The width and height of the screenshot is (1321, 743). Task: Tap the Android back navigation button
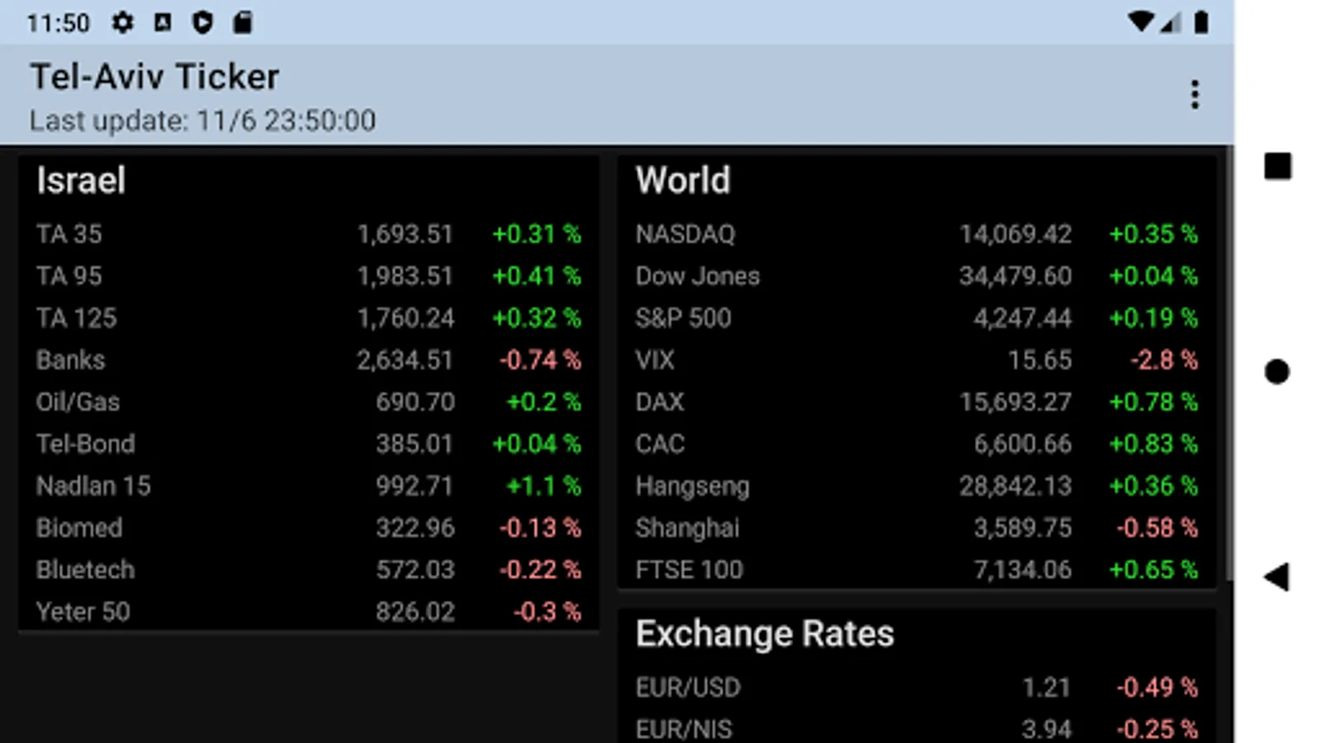(1276, 577)
